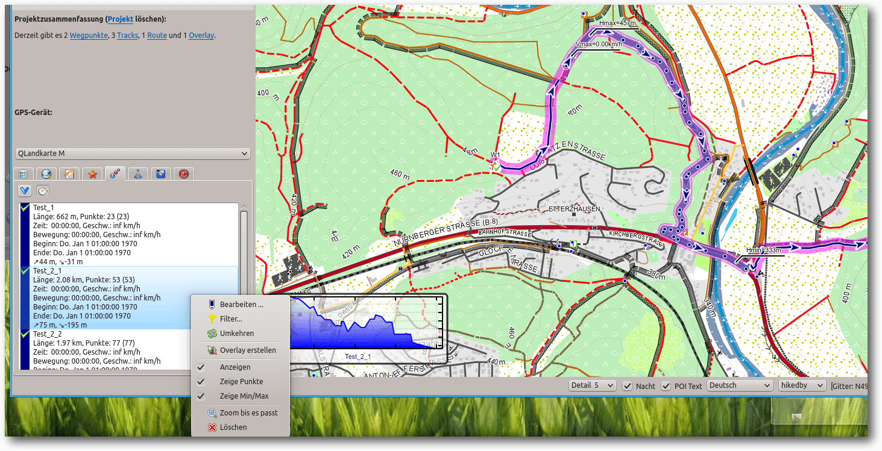The width and height of the screenshot is (882, 451).
Task: Click the Tracks link in summary
Action: pos(128,36)
